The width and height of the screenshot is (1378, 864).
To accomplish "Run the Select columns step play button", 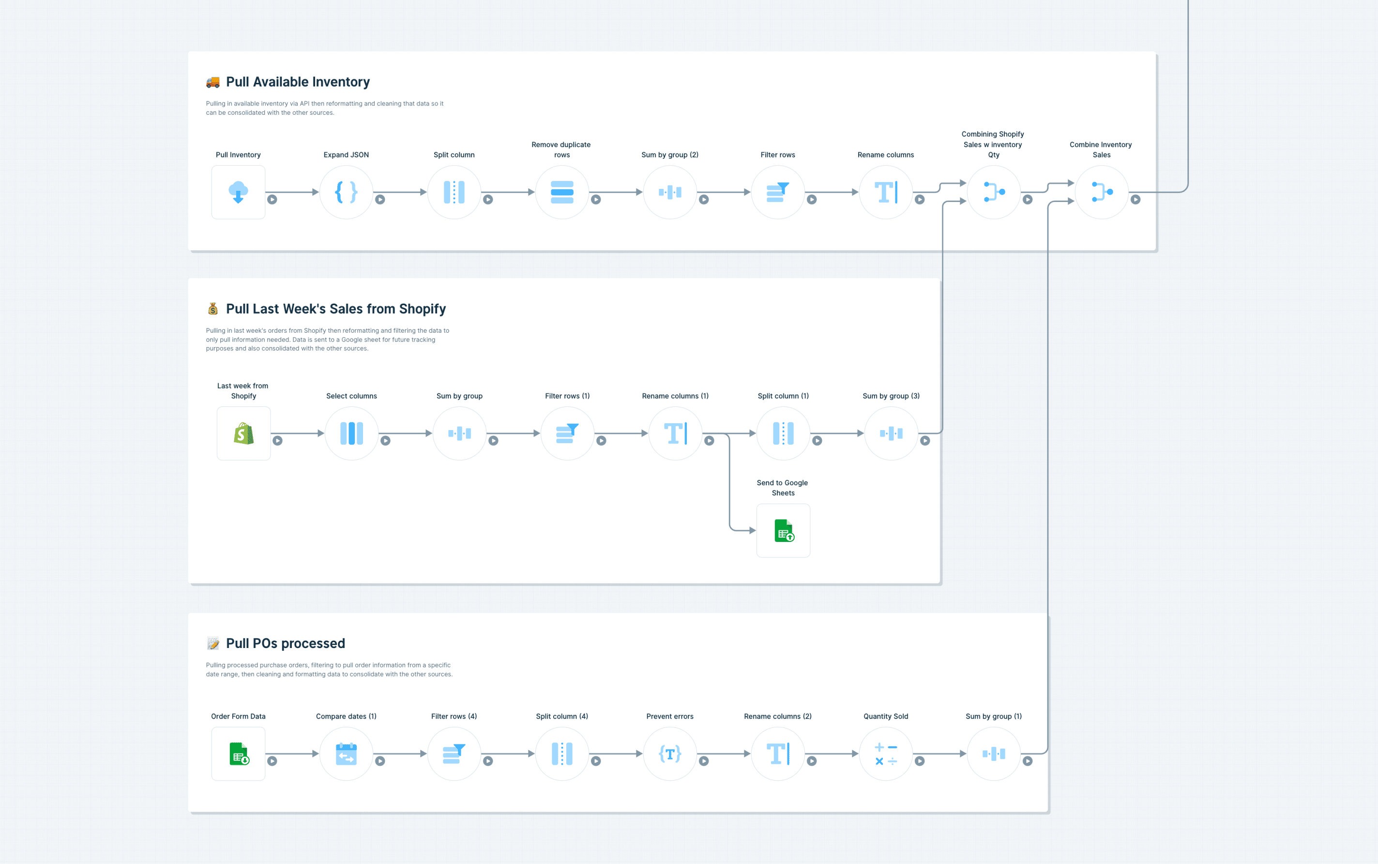I will (x=385, y=441).
